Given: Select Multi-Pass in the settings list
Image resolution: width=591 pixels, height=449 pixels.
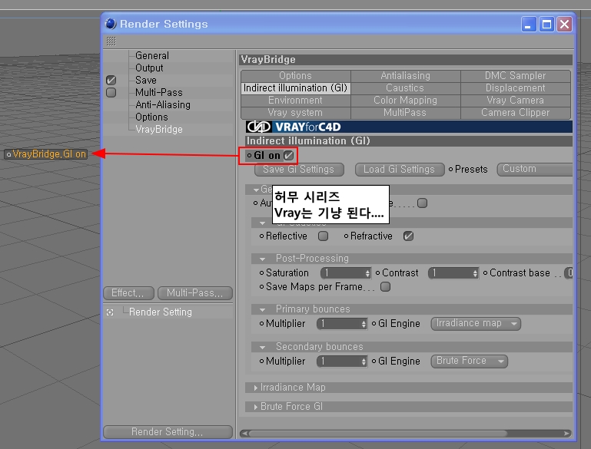Looking at the screenshot, I should (x=158, y=93).
